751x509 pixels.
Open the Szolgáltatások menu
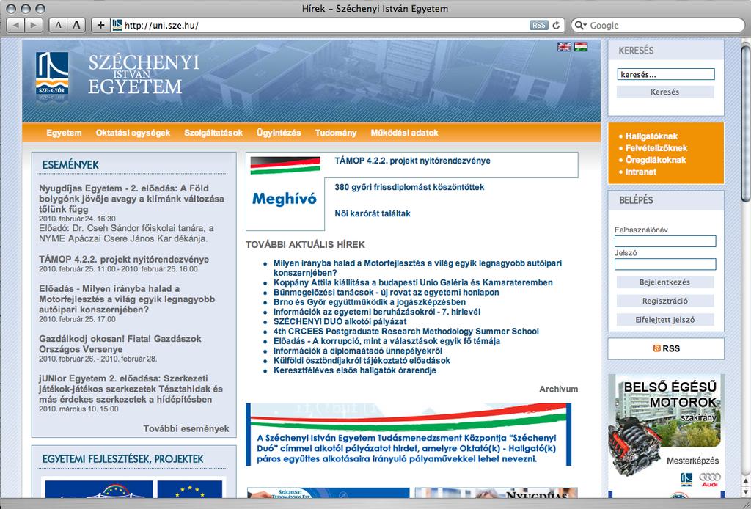click(213, 133)
